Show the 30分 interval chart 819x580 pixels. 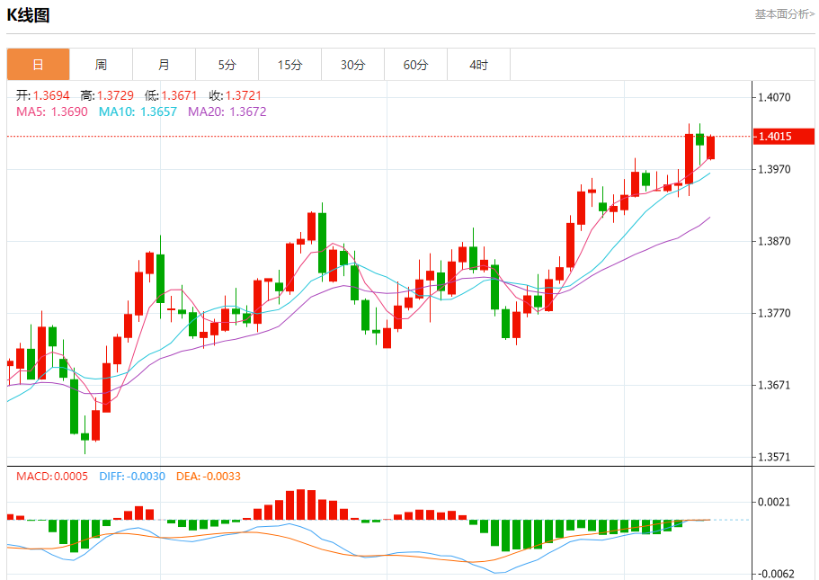coord(352,65)
